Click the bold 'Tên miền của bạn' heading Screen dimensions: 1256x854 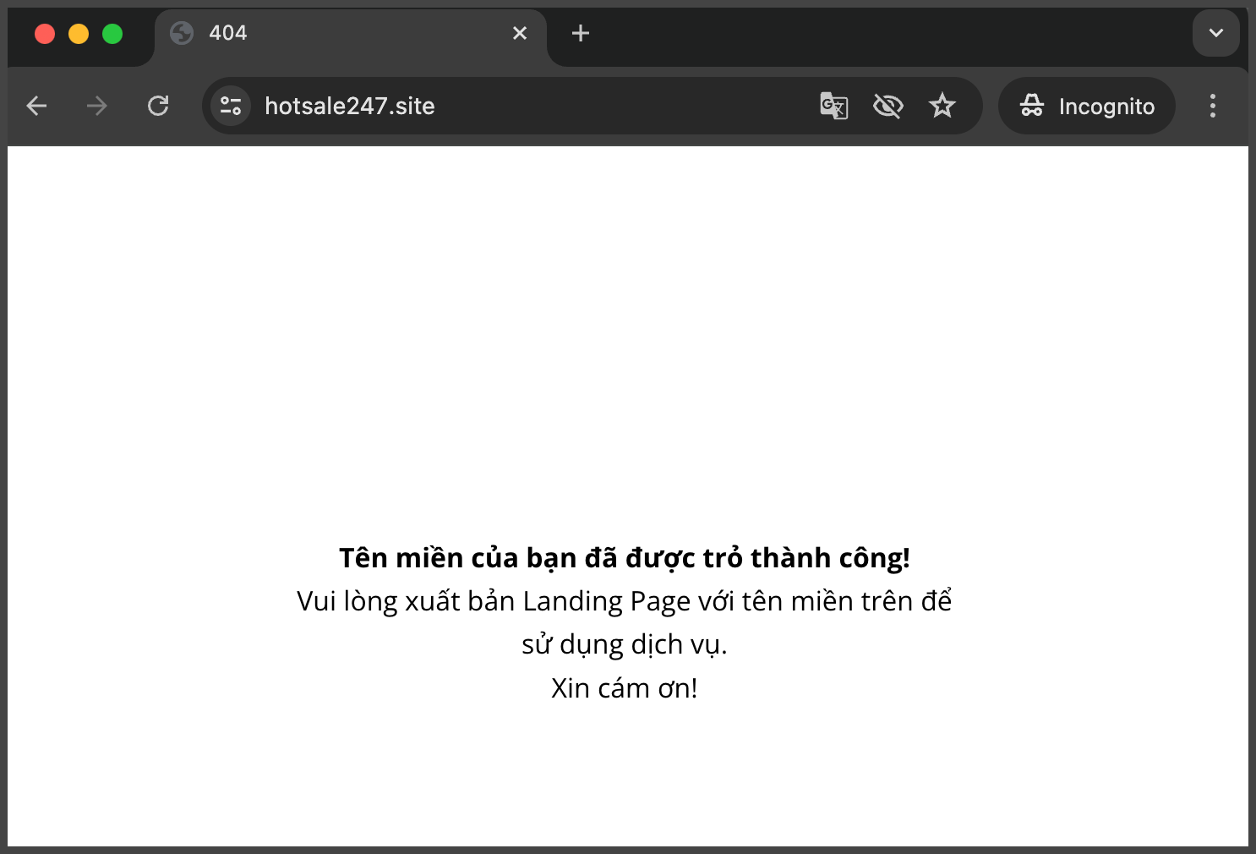pos(625,558)
